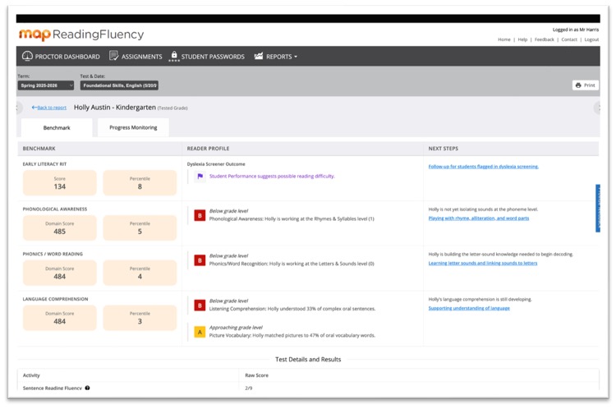Screen dimensions: 616x409
Task: Click the red B badge for Listening Comprehension
Action: coord(200,306)
